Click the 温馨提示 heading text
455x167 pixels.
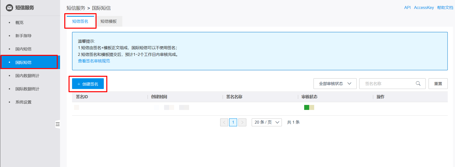pyautogui.click(x=86, y=41)
